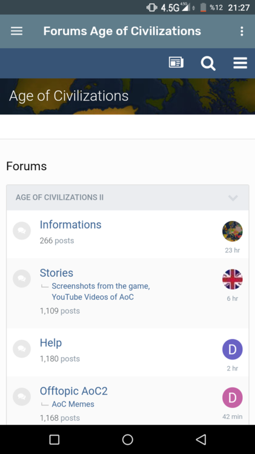Open forum search magnifier icon
The image size is (255, 454).
pos(208,63)
